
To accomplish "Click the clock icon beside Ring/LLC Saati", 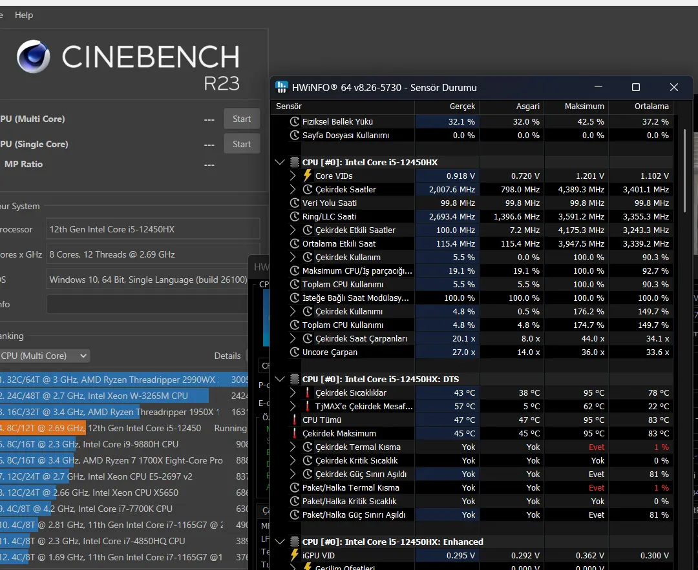I will point(294,216).
